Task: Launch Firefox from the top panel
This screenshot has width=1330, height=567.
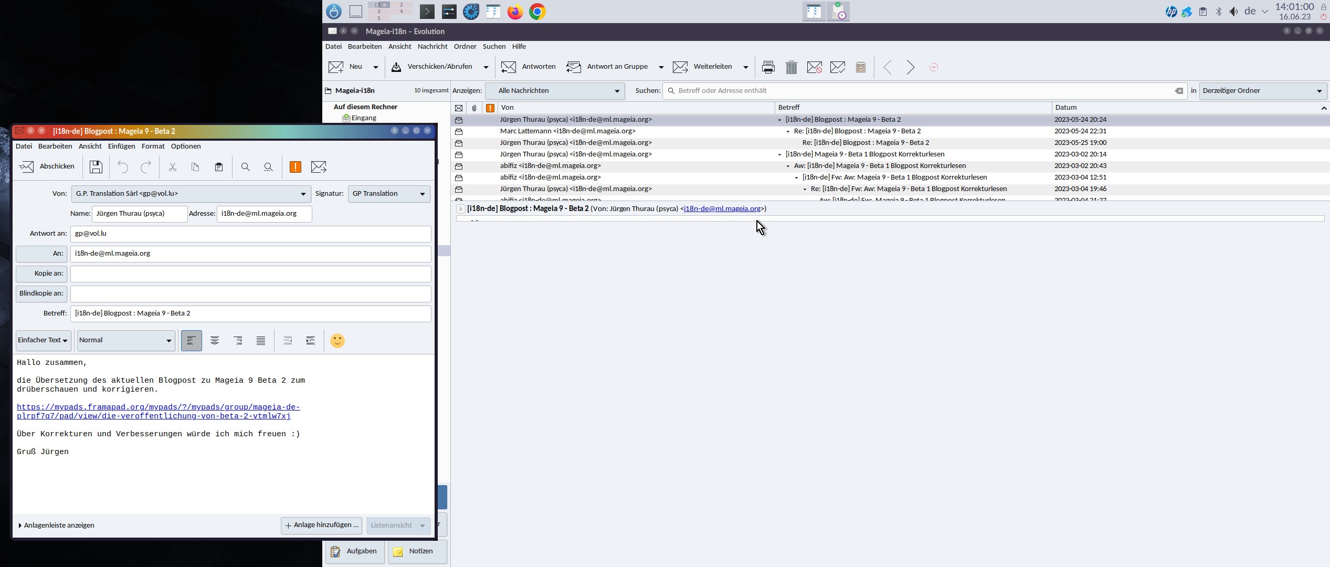Action: 515,12
